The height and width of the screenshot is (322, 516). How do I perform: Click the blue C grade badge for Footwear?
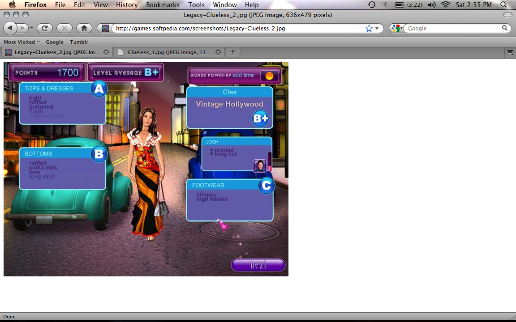coord(266,186)
